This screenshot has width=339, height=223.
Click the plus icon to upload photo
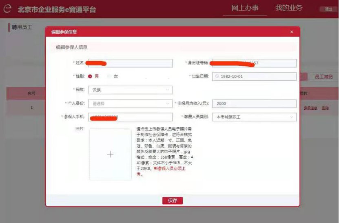click(110, 154)
